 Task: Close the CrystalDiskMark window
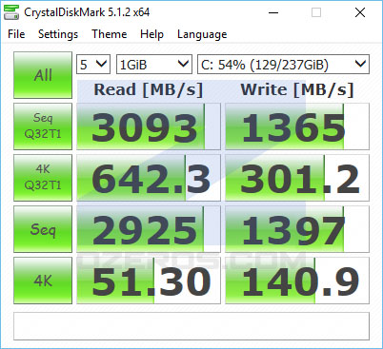[360, 12]
